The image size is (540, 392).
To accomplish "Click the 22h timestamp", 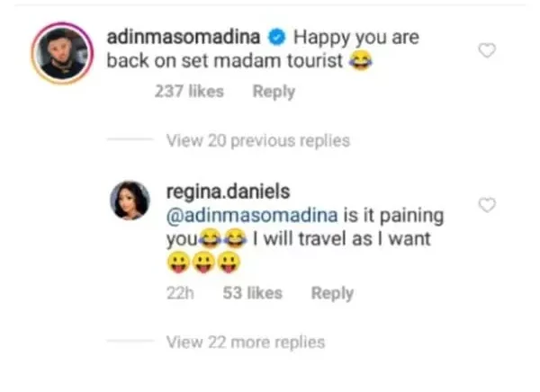I will pyautogui.click(x=180, y=294).
